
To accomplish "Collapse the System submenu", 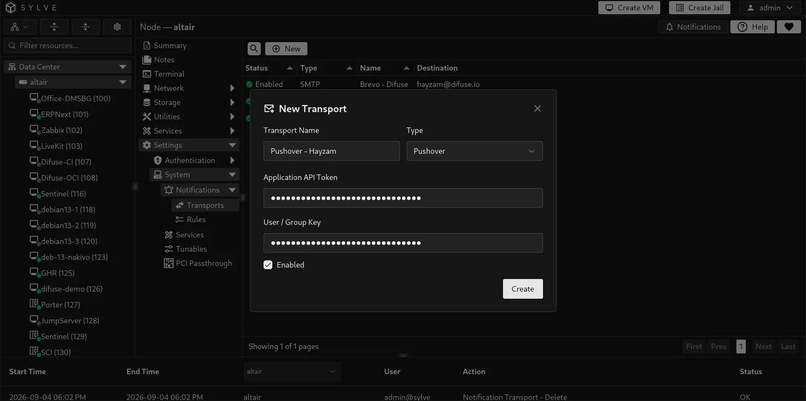I will pos(195,175).
